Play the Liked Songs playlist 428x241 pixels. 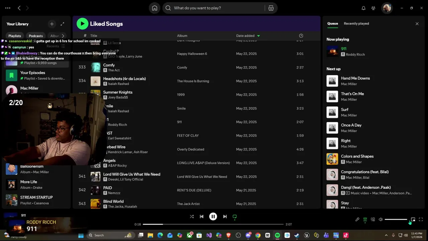click(82, 24)
